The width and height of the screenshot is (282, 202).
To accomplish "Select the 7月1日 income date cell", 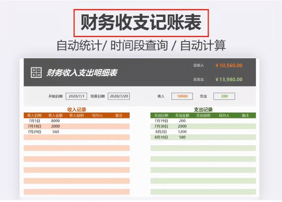I will pyautogui.click(x=34, y=121).
